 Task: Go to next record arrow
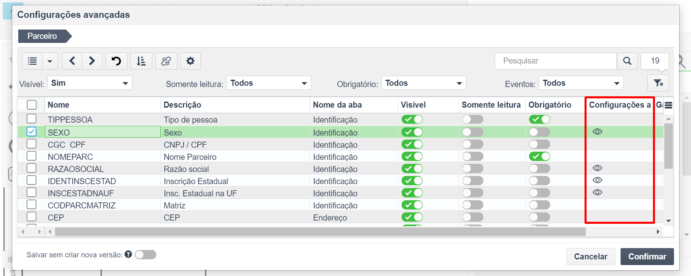[92, 61]
